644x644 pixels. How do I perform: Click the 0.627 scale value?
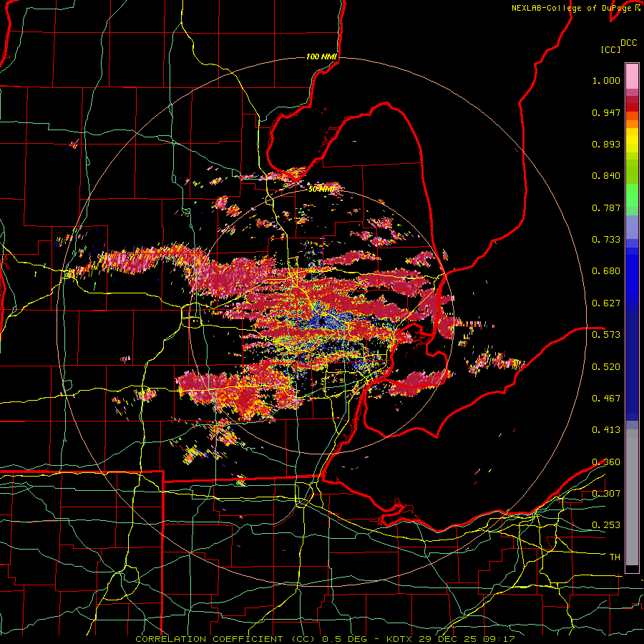coord(606,303)
